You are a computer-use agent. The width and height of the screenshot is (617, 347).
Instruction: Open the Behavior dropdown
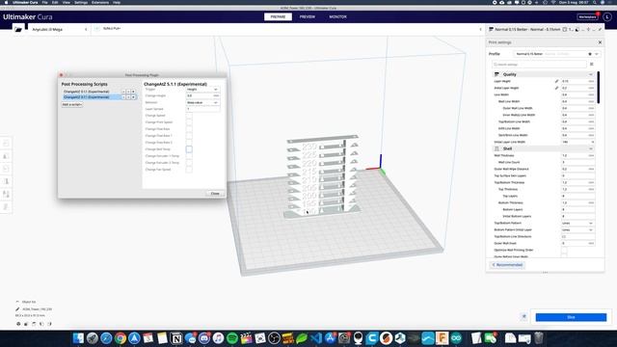coord(202,102)
